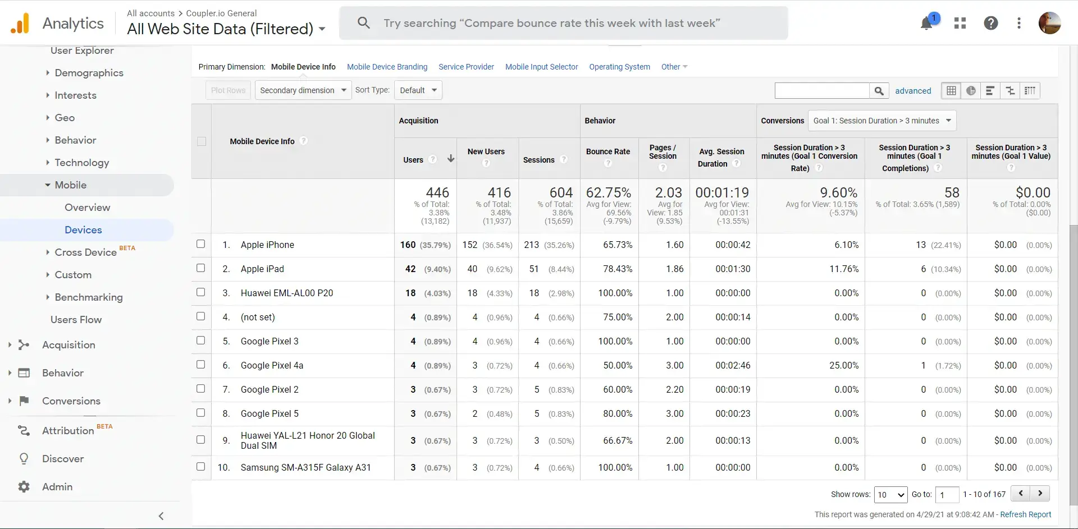Switch to Percentage pie chart view icon
This screenshot has height=529, width=1078.
coord(971,90)
